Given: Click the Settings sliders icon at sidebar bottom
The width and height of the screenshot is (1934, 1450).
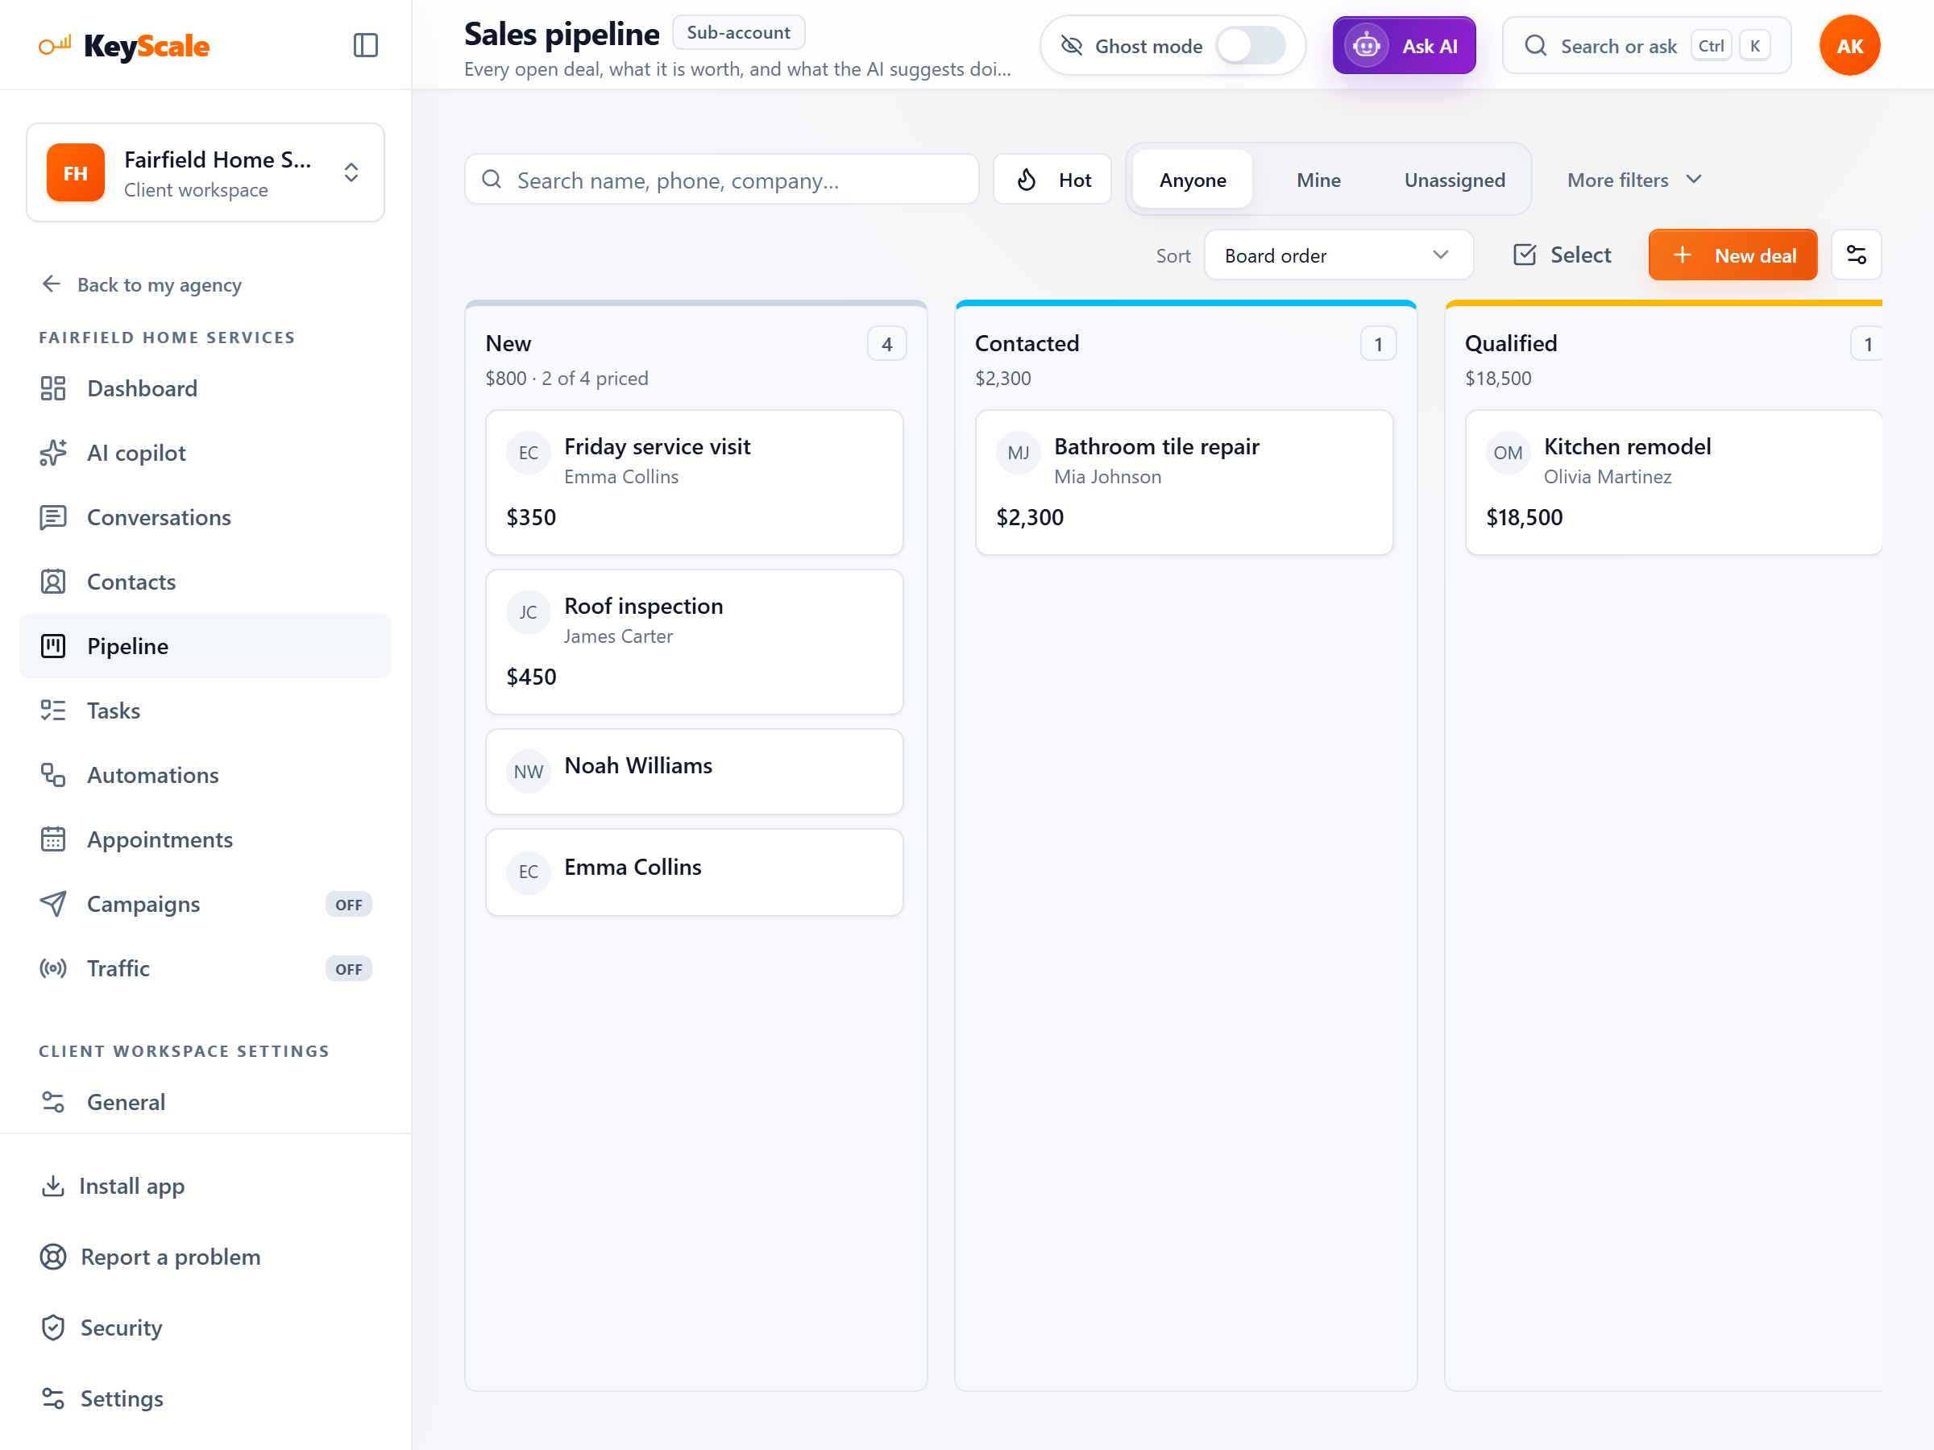Looking at the screenshot, I should [53, 1398].
